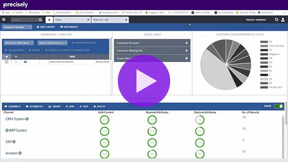Click the VA legend color swatch

(x=264, y=42)
